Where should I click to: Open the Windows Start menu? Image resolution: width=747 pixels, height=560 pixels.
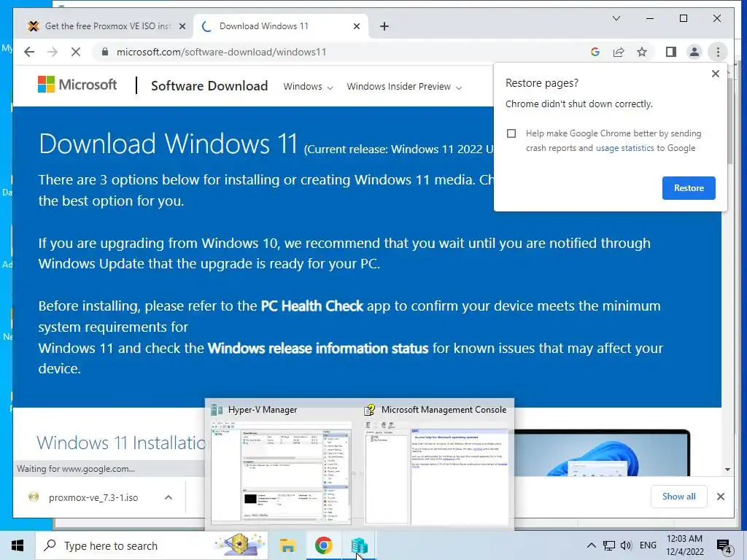tap(18, 545)
